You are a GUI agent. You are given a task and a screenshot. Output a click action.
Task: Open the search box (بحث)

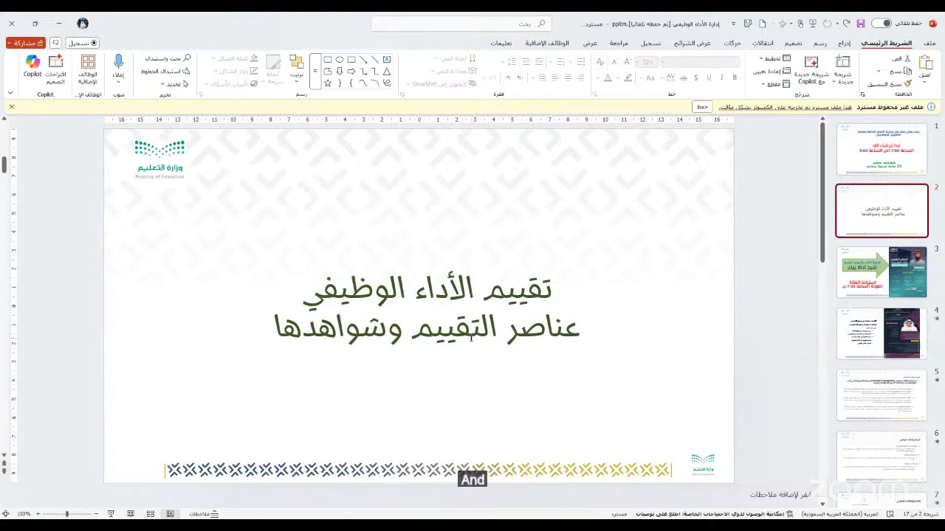(460, 24)
